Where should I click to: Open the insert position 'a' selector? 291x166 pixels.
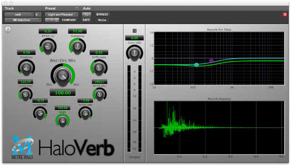pyautogui.click(x=38, y=15)
